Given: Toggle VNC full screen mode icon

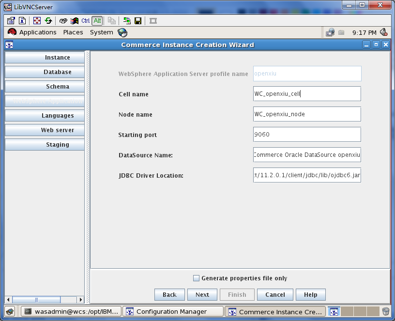Looking at the screenshot, I should coord(37,21).
